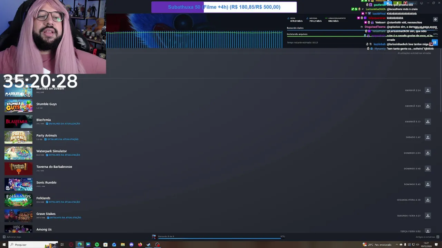Click download icon on Folklands row
The width and height of the screenshot is (442, 248).
[x=427, y=200]
